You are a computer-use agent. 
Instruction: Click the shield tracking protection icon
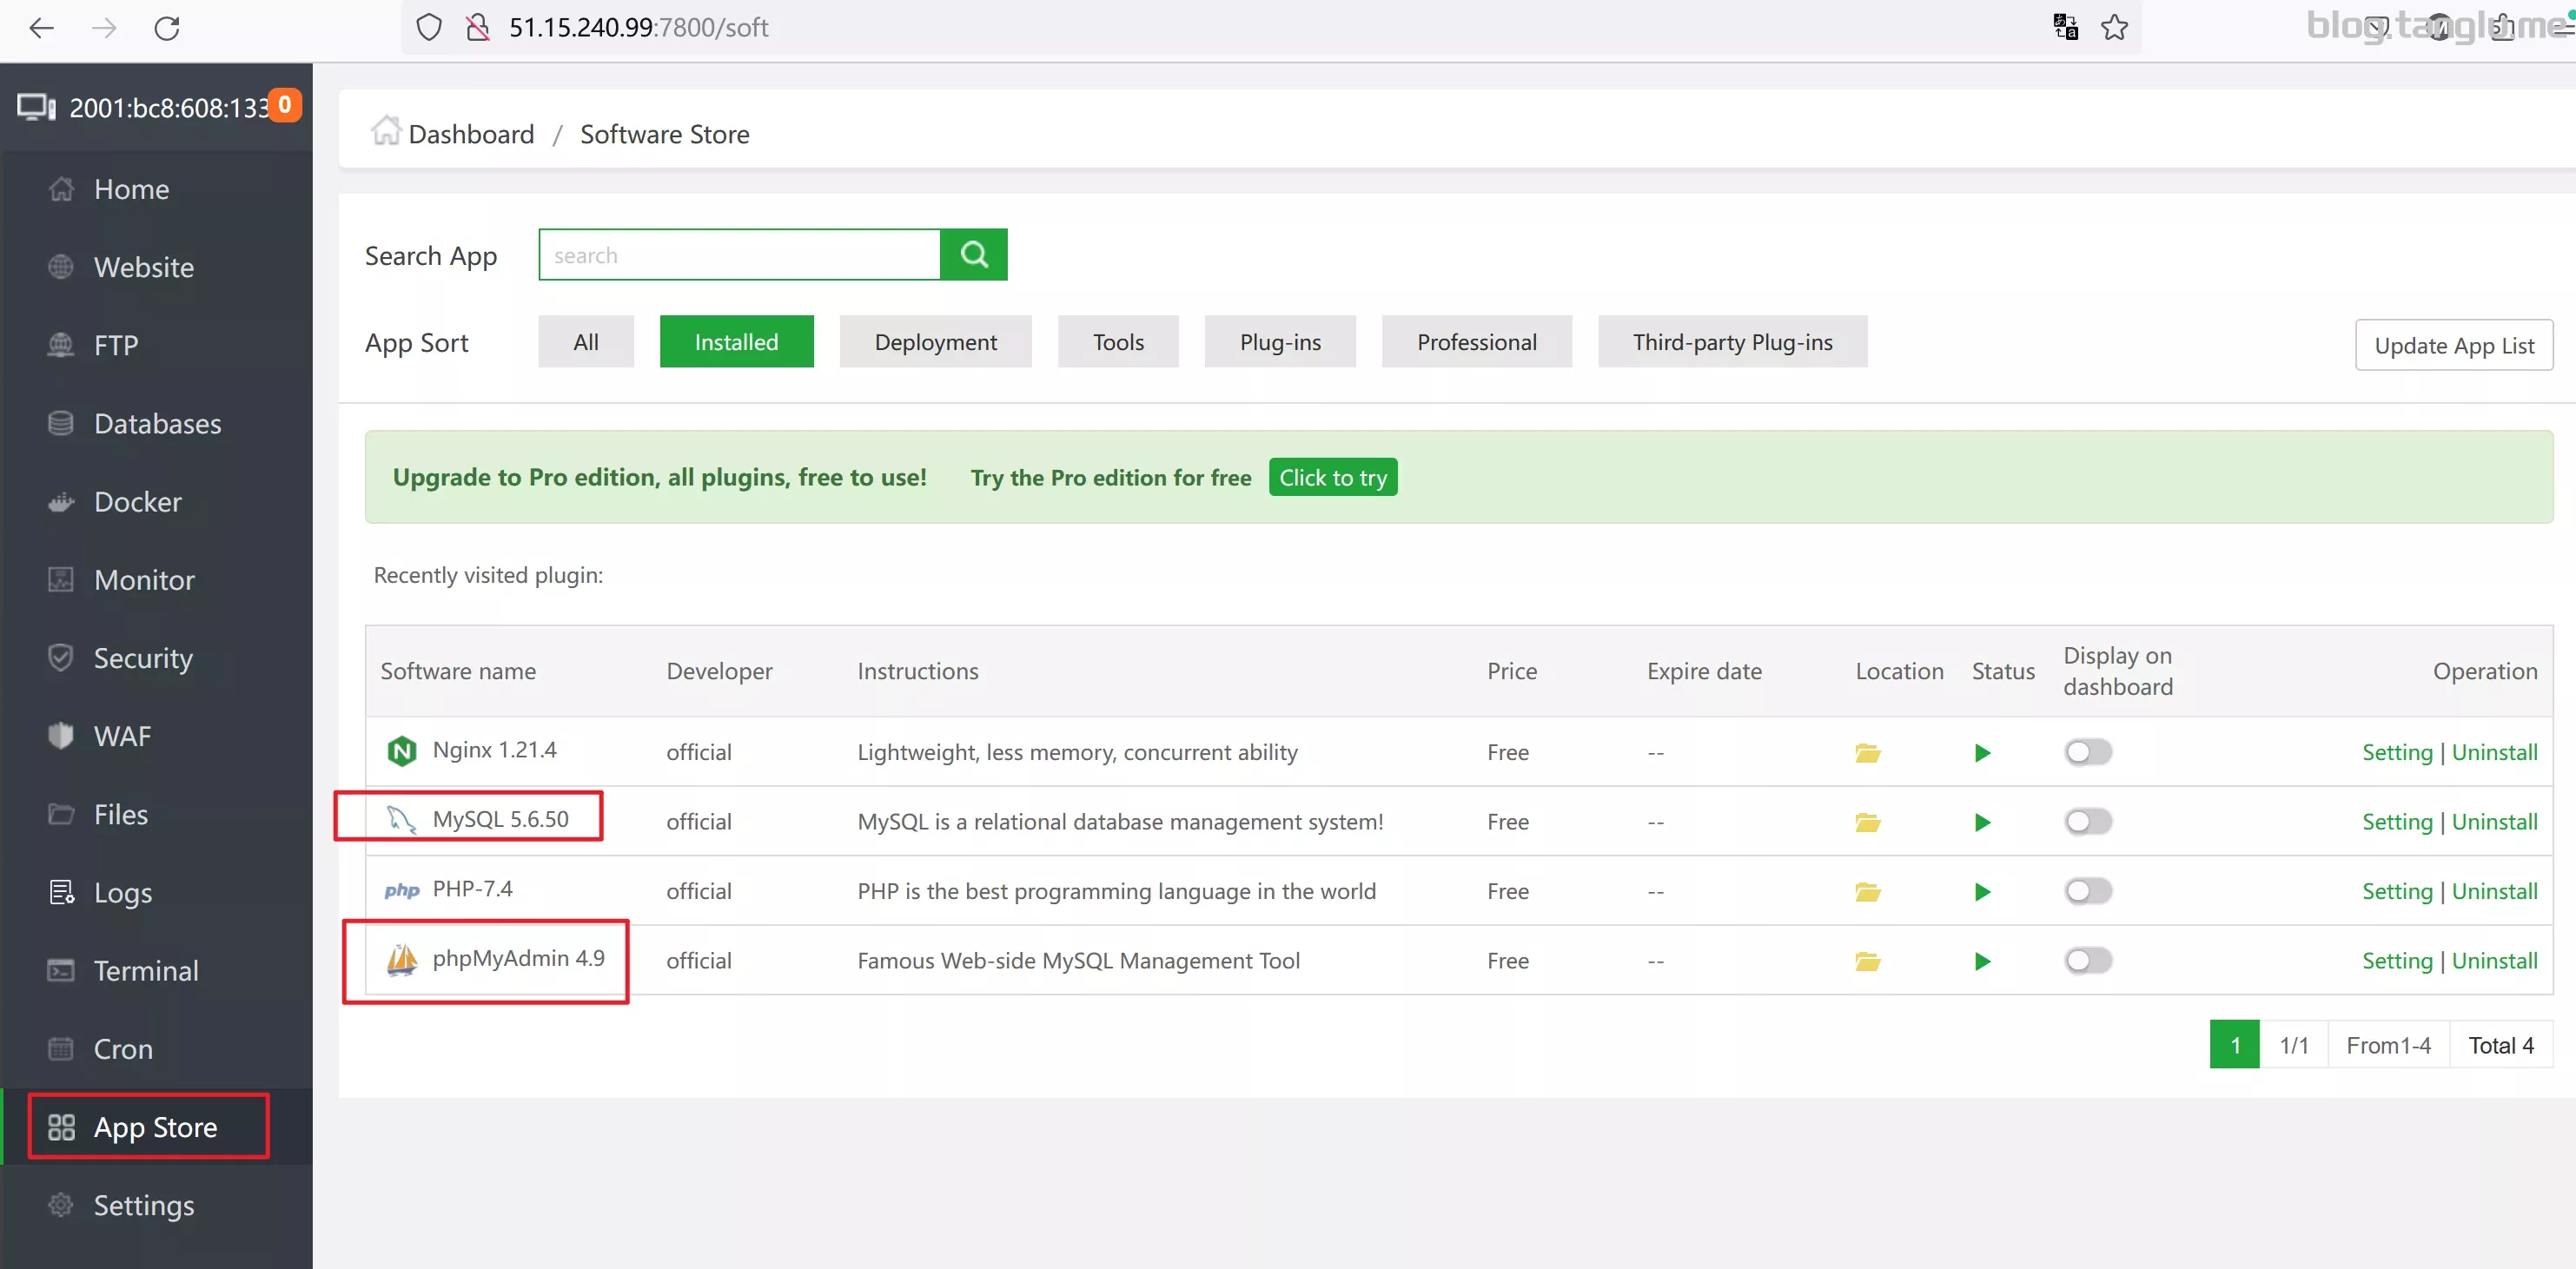click(429, 27)
